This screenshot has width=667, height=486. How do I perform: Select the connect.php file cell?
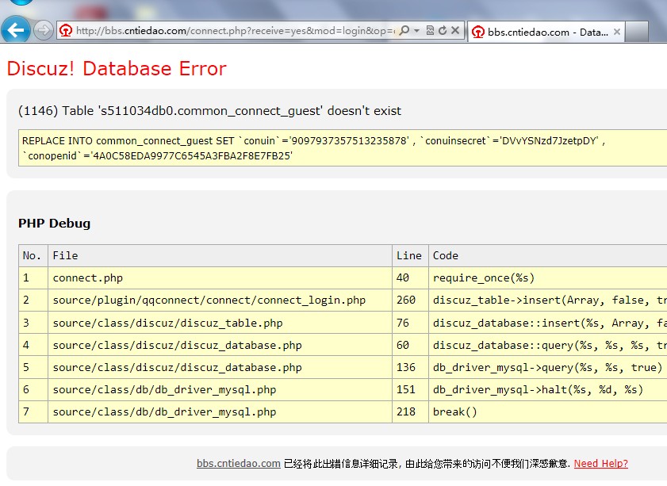pos(220,278)
